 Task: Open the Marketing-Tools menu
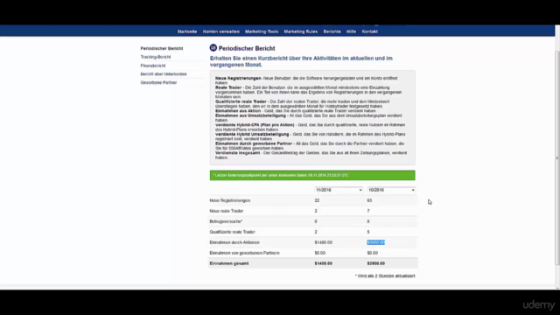click(x=262, y=31)
